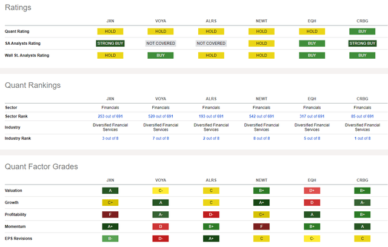Image resolution: width=388 pixels, height=247 pixels.
Task: Click VOYA industry rank 7 out of 8
Action: click(161, 138)
